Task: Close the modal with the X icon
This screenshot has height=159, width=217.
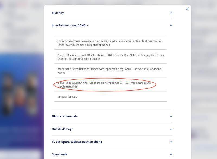Action: 187,9
